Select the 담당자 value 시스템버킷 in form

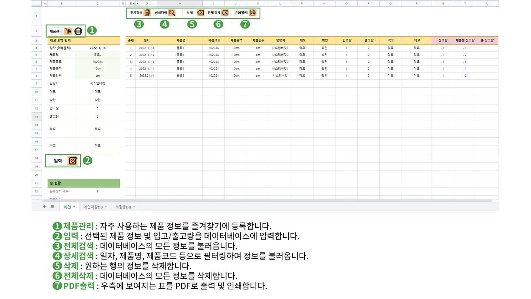click(x=98, y=84)
